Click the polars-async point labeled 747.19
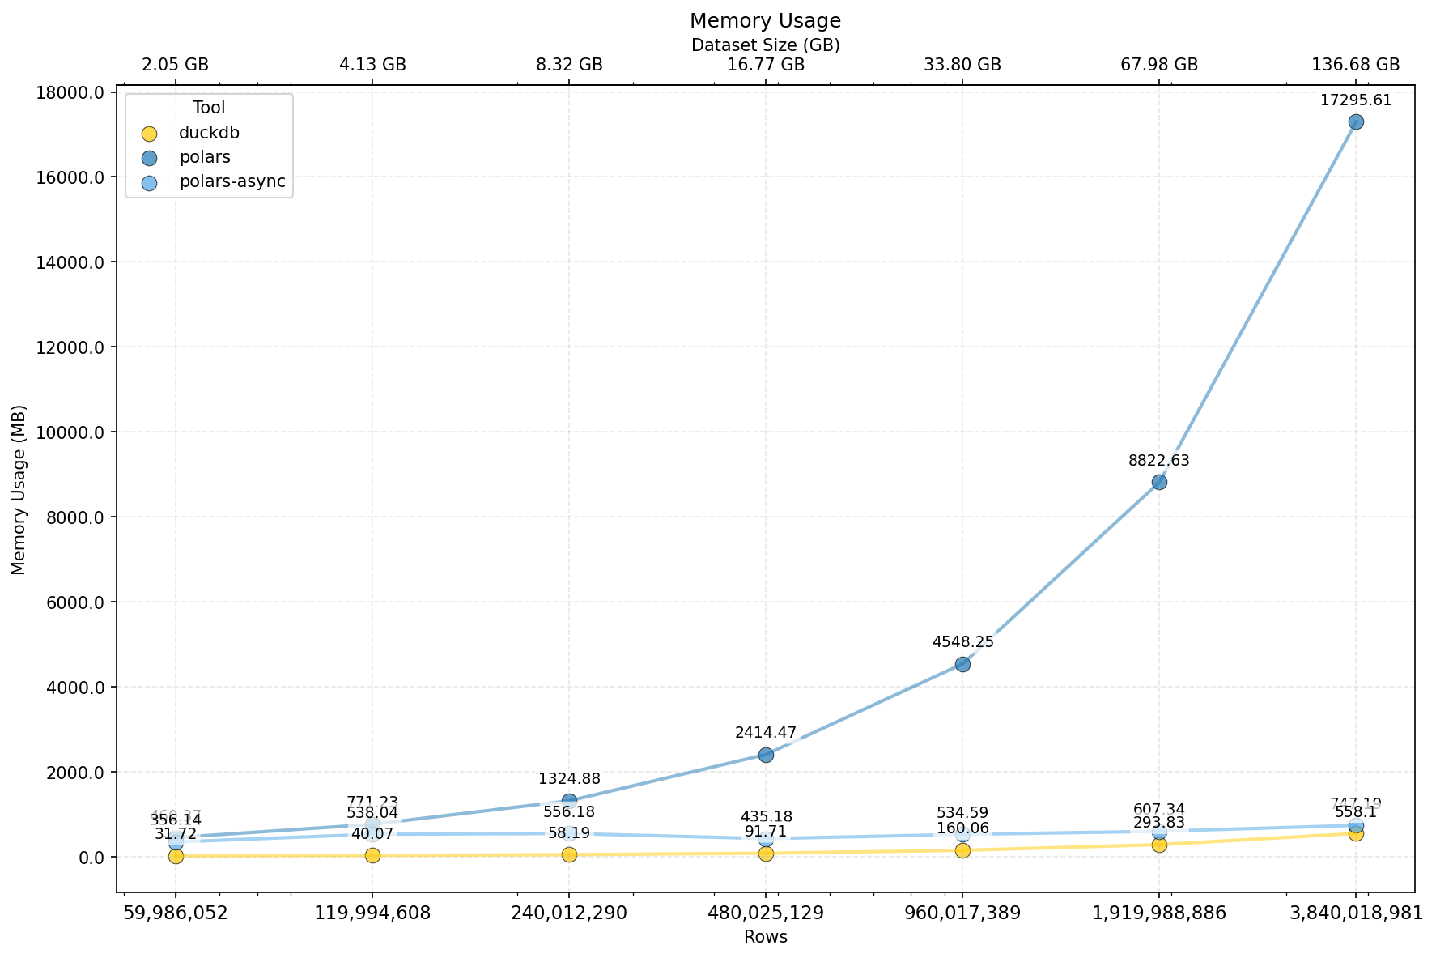 click(x=1356, y=827)
